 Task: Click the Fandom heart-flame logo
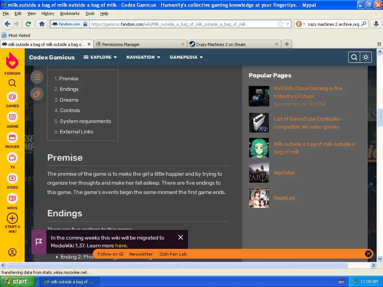(x=12, y=61)
